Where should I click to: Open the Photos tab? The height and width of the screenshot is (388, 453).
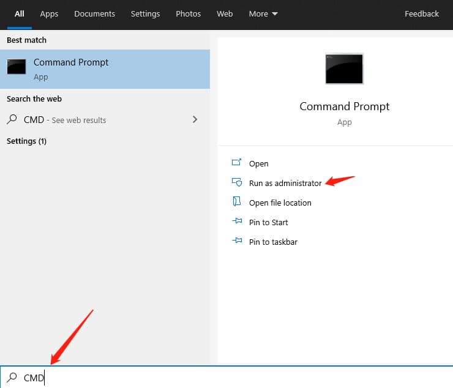(x=188, y=14)
